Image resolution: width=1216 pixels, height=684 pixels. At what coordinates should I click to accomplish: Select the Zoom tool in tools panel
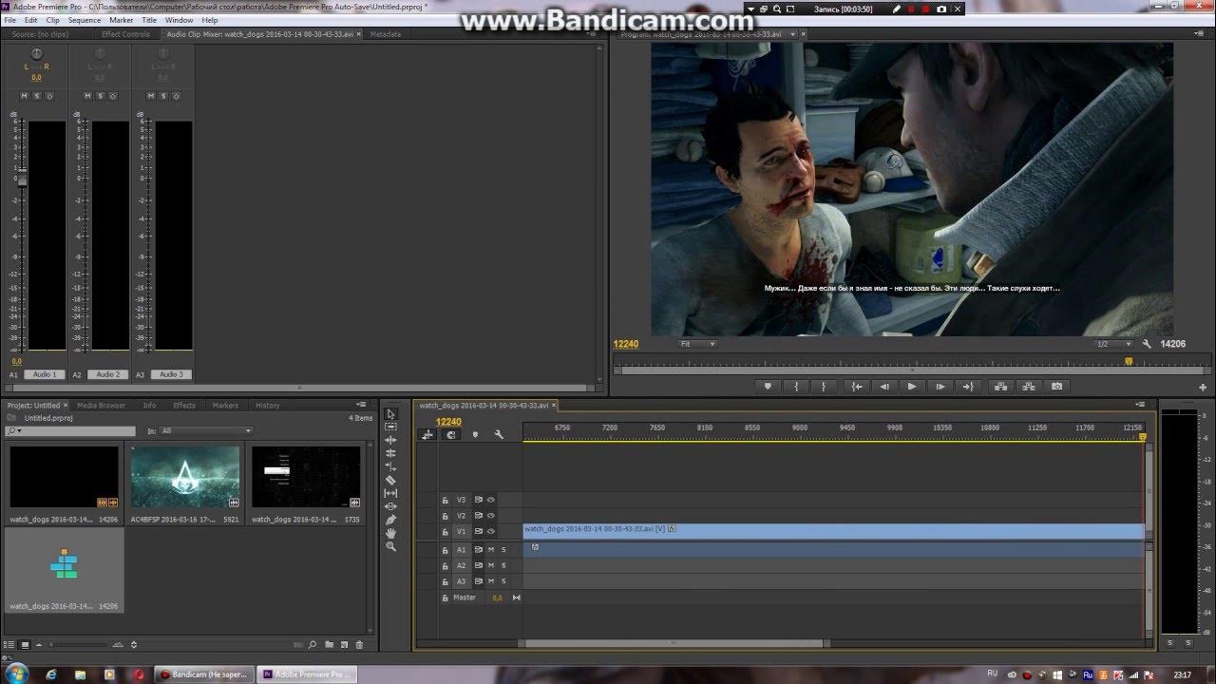(x=390, y=546)
